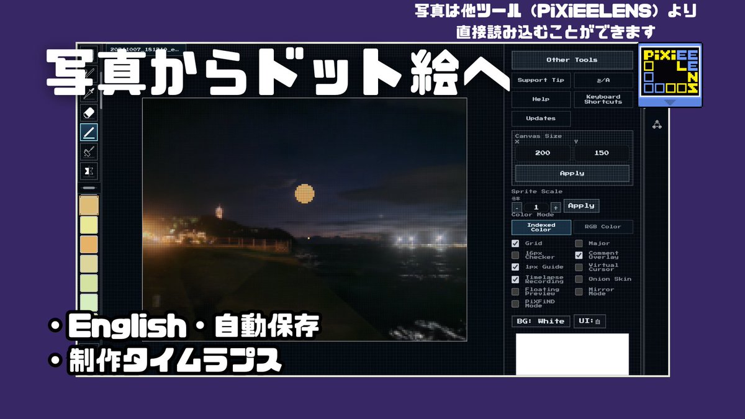Viewport: 745px width, 419px height.
Task: Switch to RGB Color mode
Action: [x=602, y=227]
